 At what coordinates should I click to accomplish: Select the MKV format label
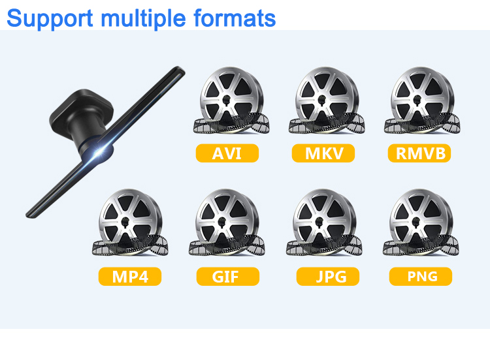click(x=323, y=153)
